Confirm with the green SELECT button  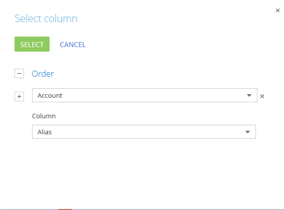32,44
